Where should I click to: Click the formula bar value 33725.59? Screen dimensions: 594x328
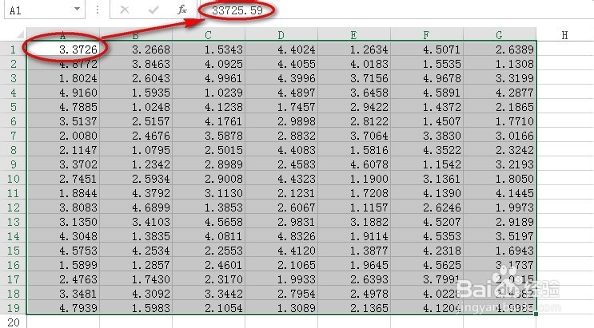237,10
